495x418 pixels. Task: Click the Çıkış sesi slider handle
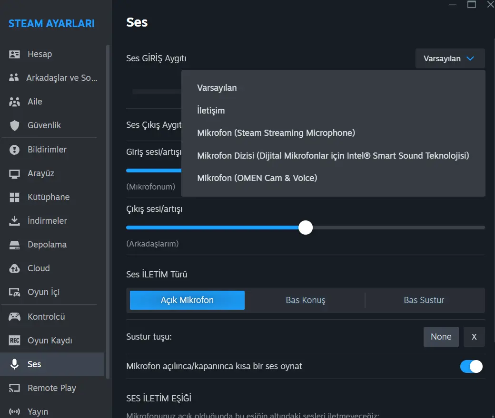pyautogui.click(x=306, y=228)
